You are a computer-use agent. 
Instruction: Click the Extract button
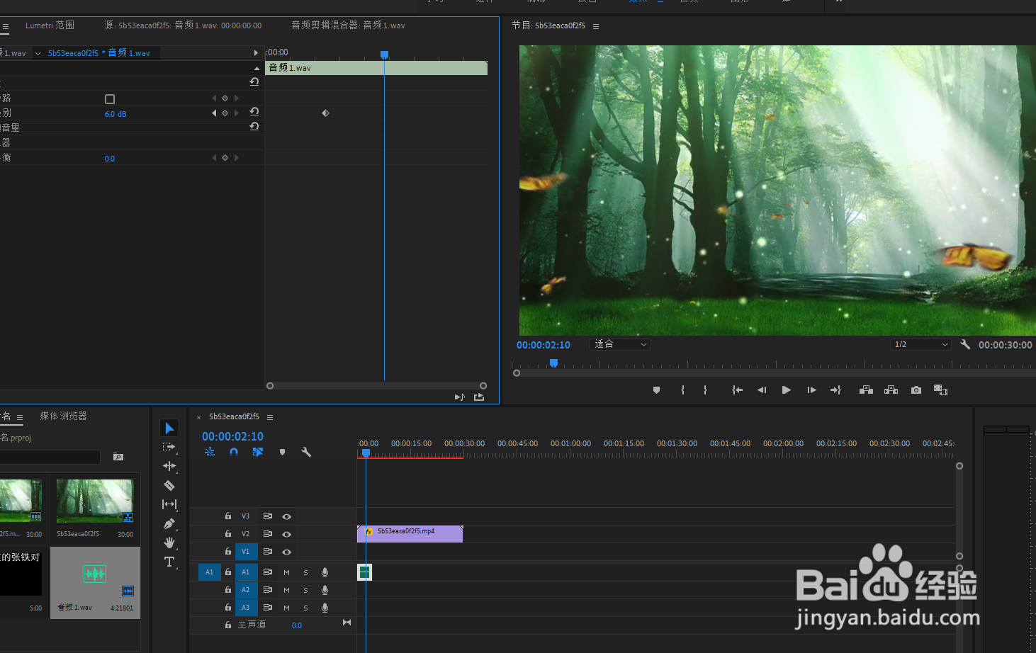click(891, 390)
